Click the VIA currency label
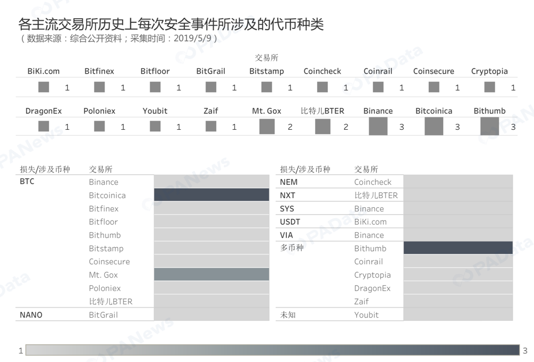The image size is (534, 362). (x=286, y=235)
